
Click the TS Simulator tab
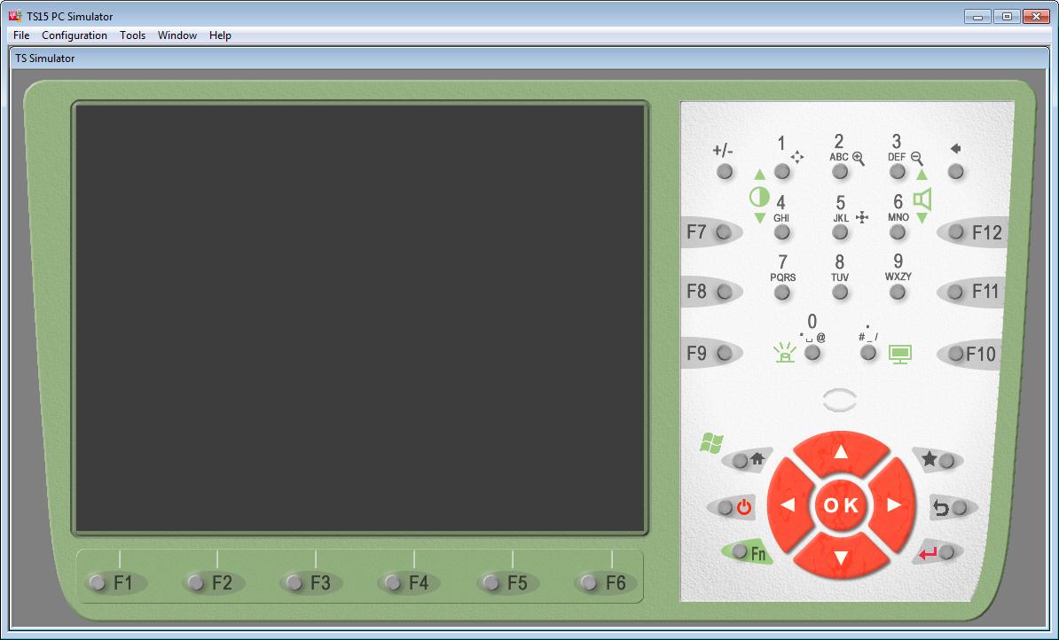44,58
